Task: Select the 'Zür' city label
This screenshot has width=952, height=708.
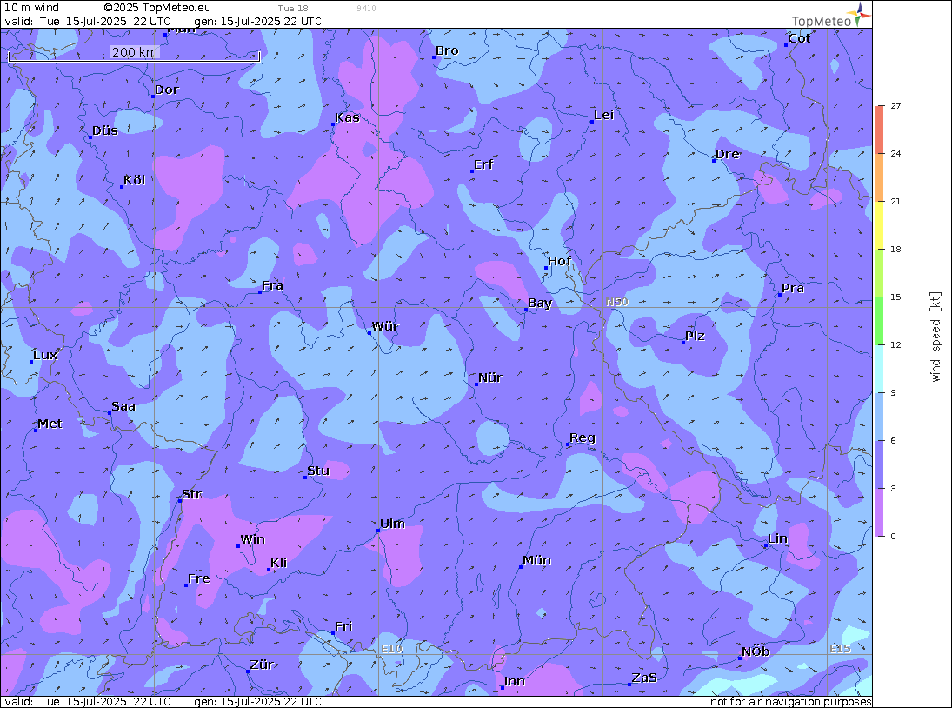Action: 262,665
